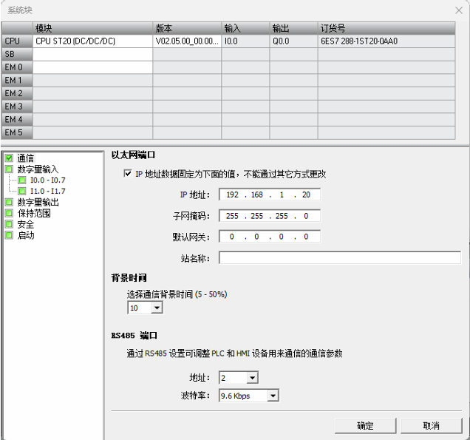
Task: Select the EM 2 row header
Action: click(17, 93)
